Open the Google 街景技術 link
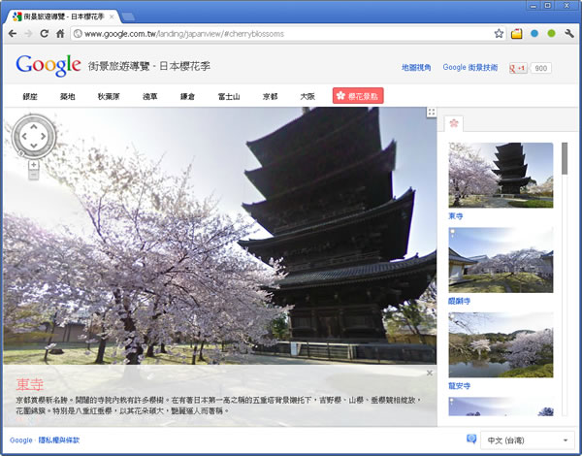 tap(470, 68)
